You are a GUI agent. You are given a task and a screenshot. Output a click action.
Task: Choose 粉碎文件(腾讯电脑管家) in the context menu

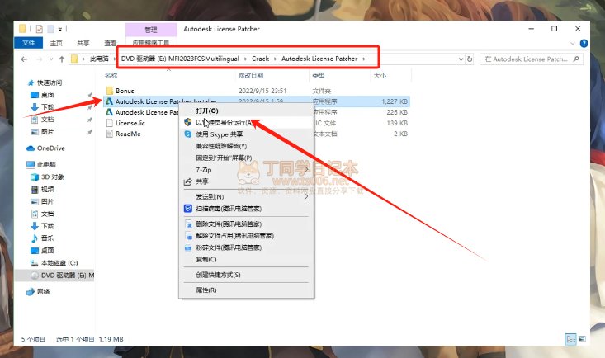246,247
